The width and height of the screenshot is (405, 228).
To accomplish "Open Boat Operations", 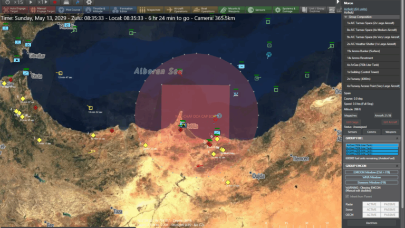I will click(205, 10).
